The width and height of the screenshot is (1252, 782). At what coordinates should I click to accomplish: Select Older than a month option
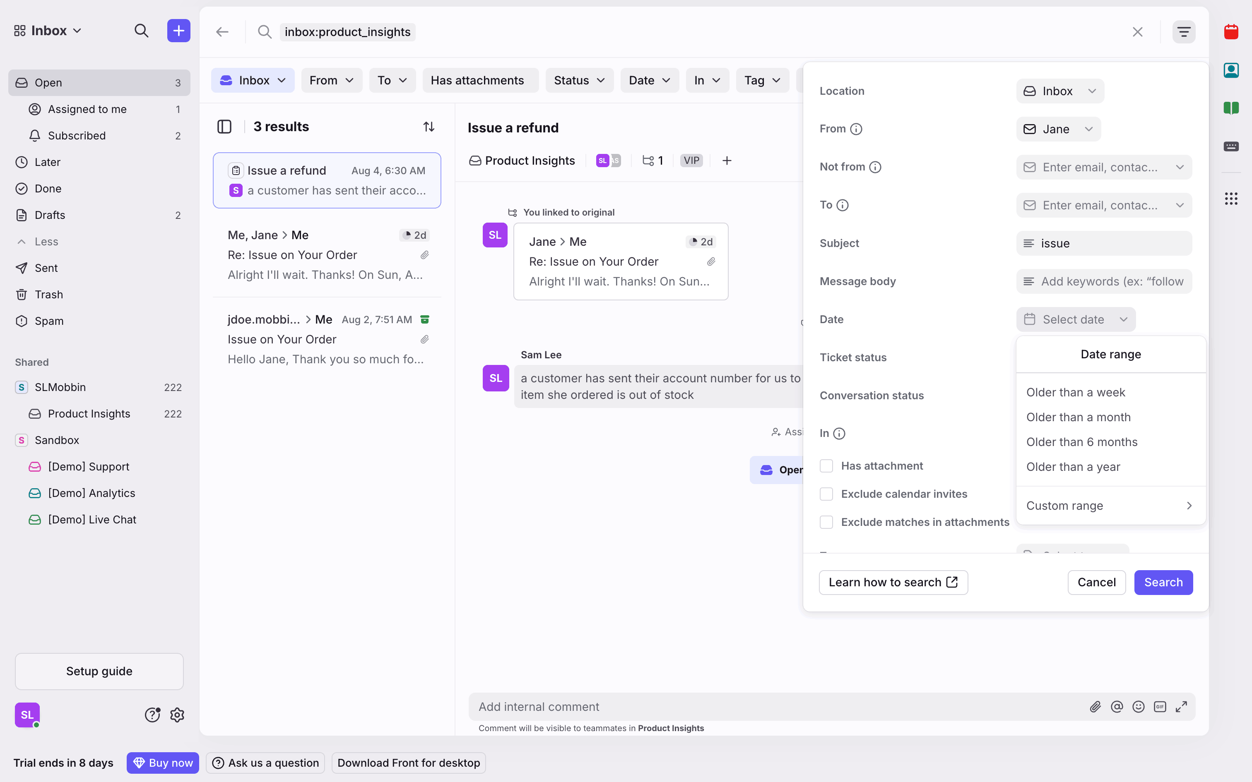click(x=1078, y=417)
